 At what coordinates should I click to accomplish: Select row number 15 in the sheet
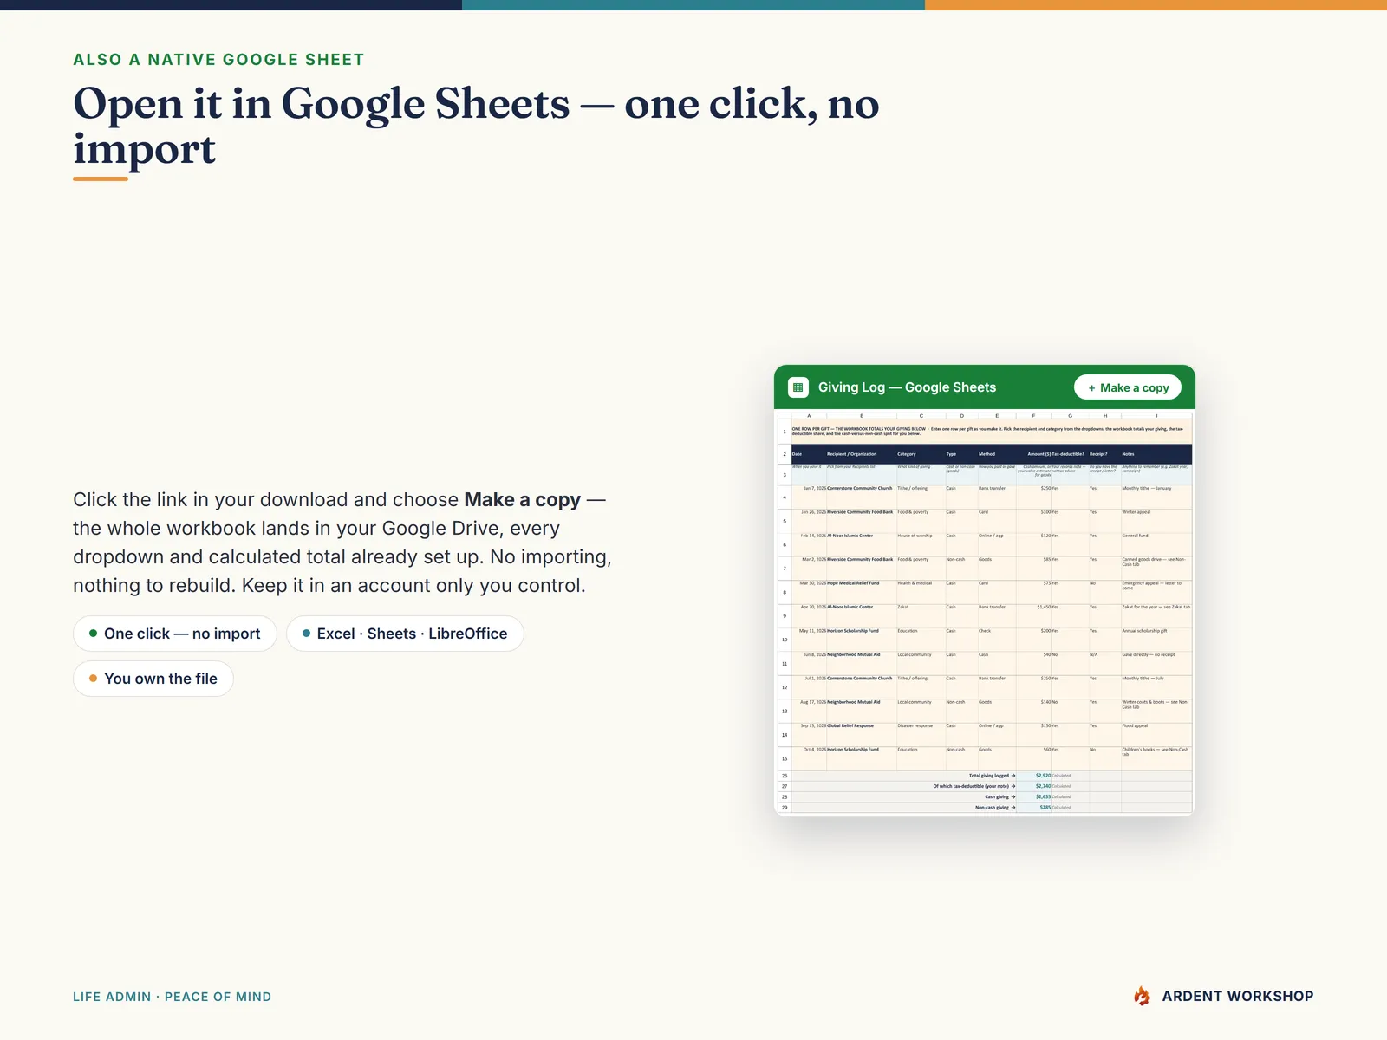click(785, 758)
